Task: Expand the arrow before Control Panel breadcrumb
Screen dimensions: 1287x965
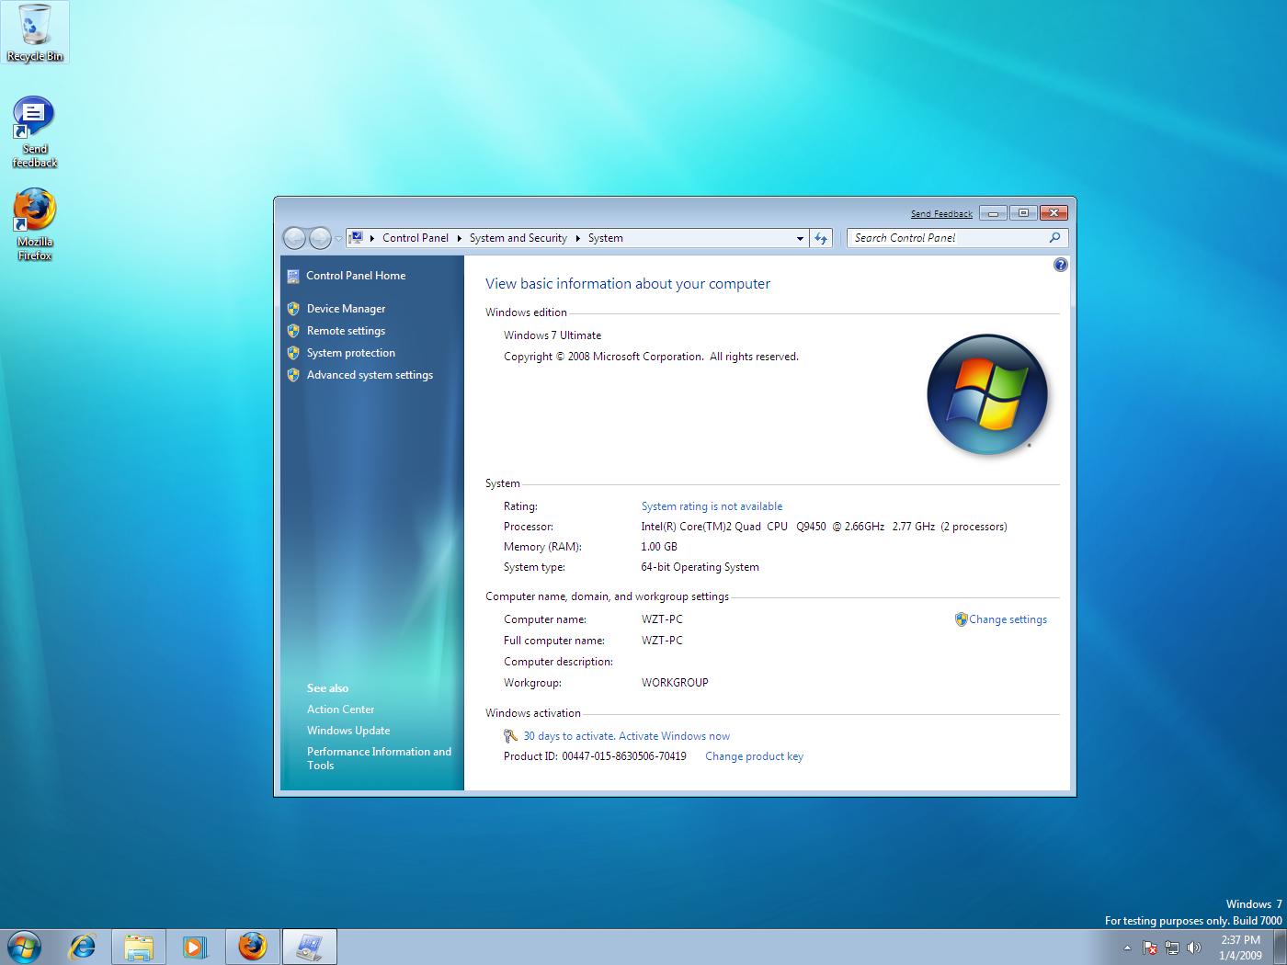Action: coord(372,238)
